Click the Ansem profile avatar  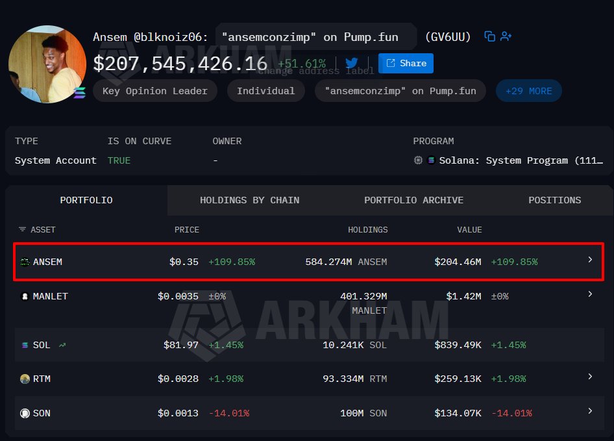pos(47,64)
